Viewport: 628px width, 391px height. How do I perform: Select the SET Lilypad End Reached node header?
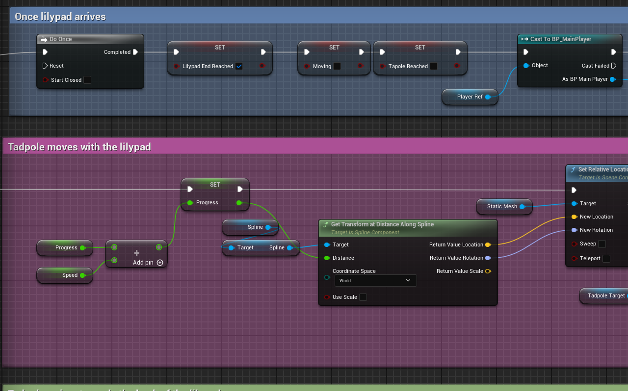pos(220,48)
